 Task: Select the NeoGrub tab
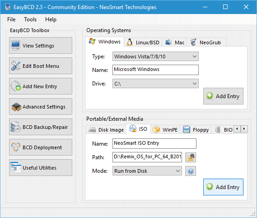[x=206, y=43]
